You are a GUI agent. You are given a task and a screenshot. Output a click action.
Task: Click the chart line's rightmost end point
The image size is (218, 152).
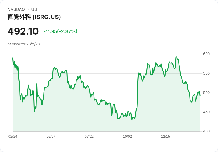[200, 95]
